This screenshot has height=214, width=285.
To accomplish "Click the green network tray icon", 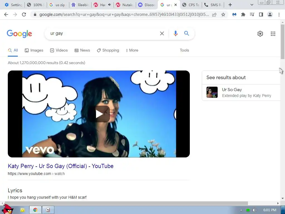I will point(248,210).
